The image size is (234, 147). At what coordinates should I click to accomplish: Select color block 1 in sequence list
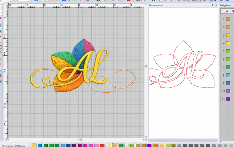click(228, 19)
